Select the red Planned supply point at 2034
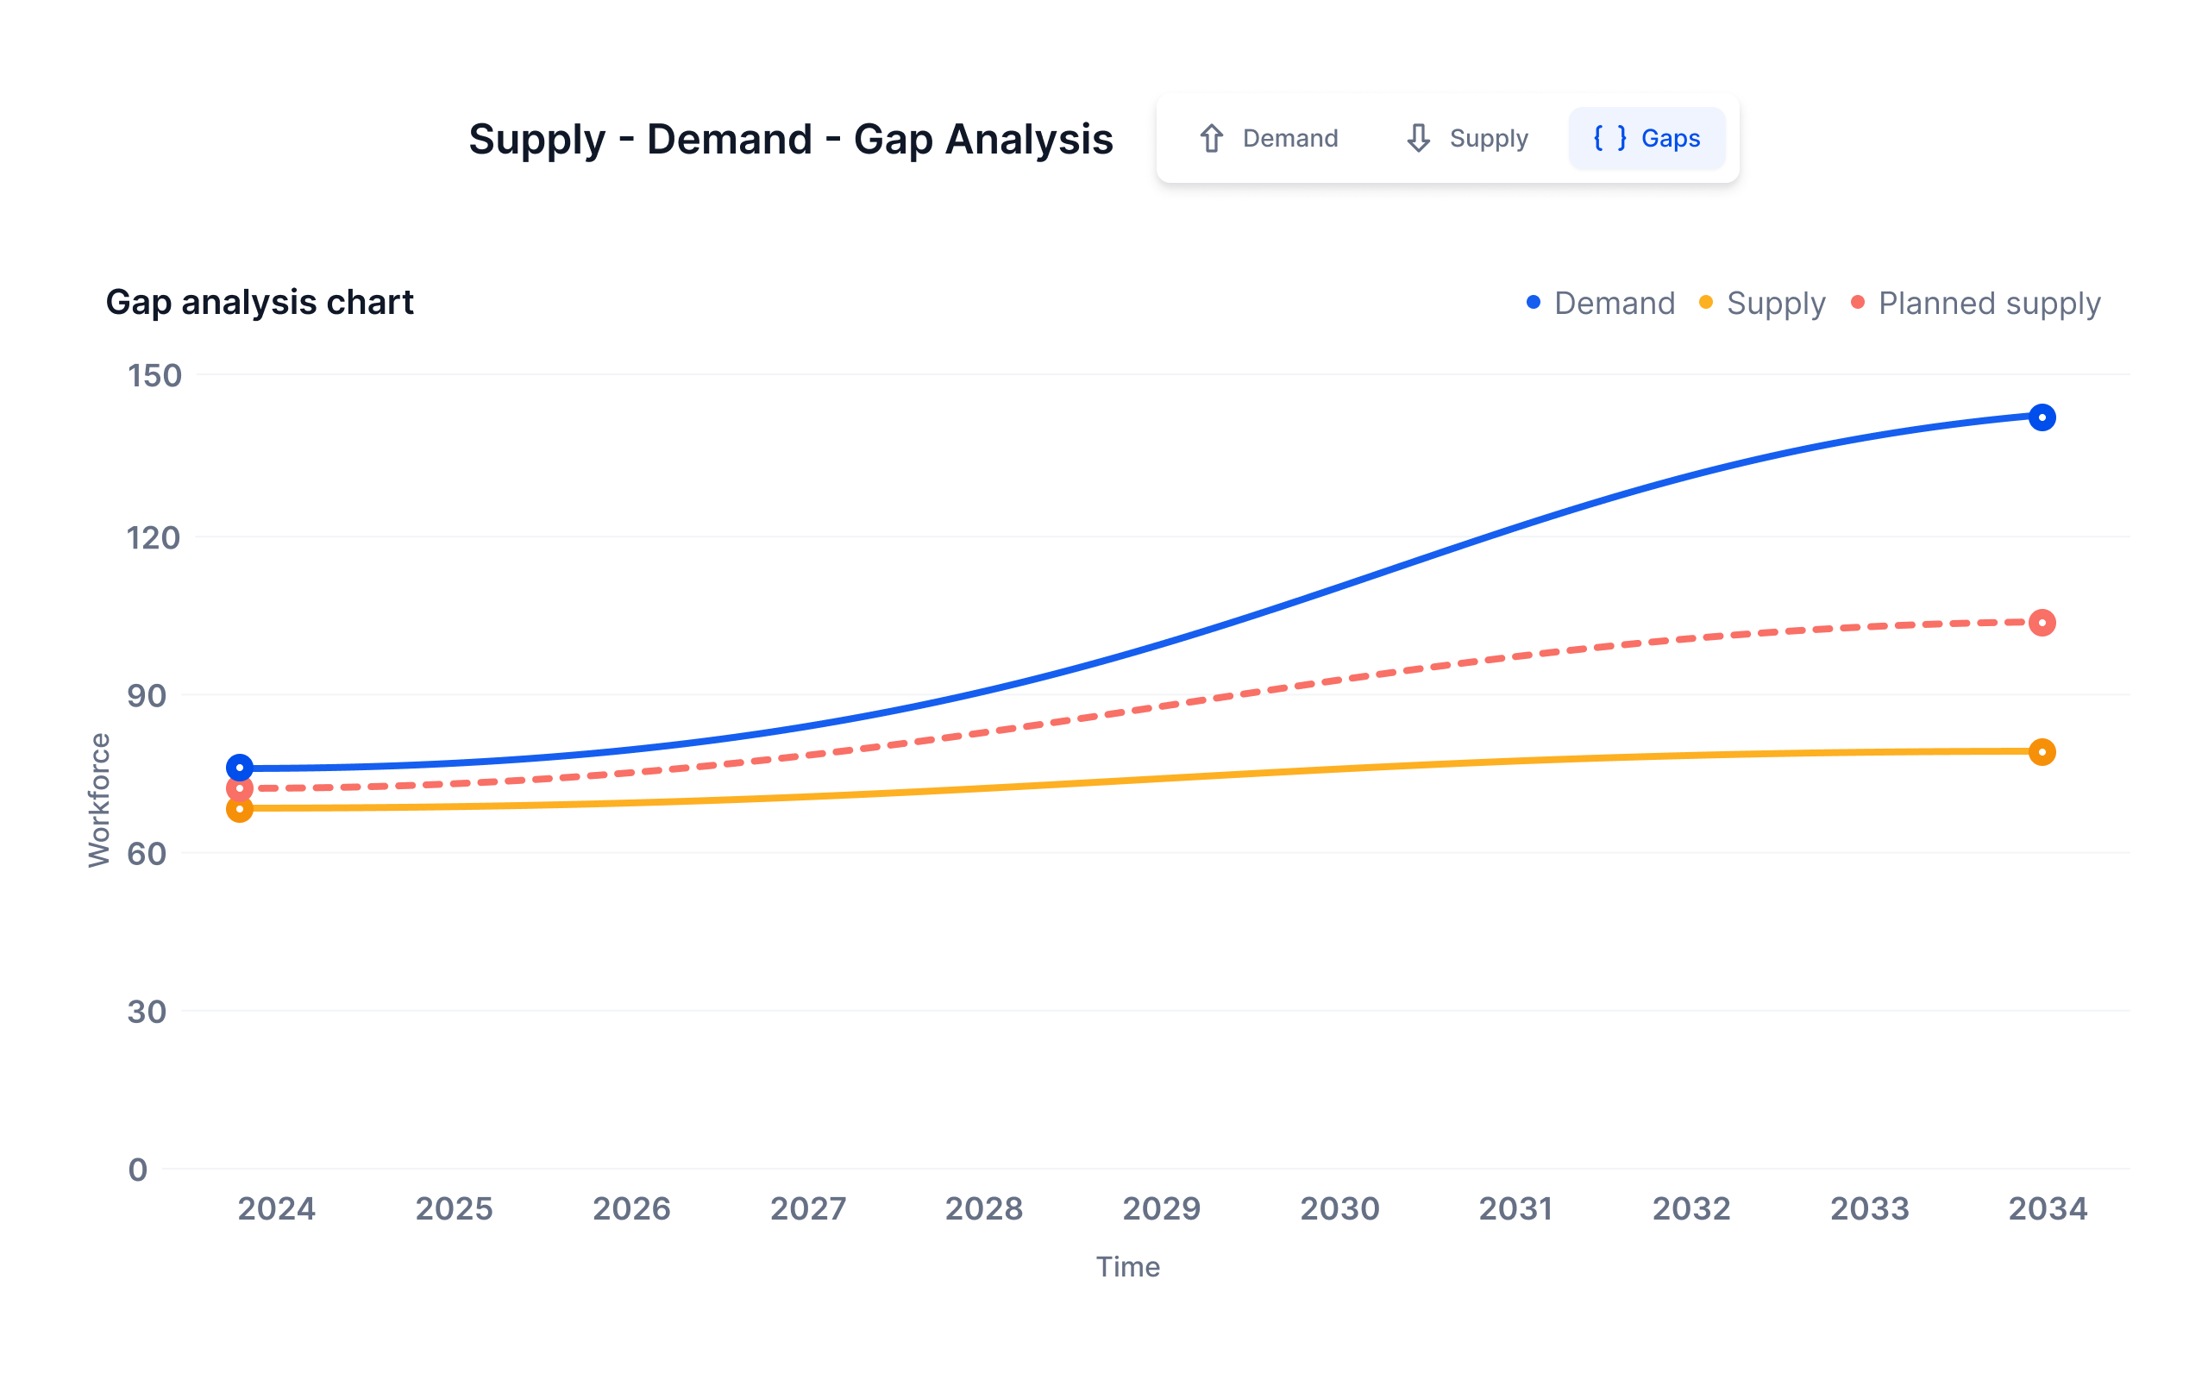This screenshot has width=2208, height=1380. click(2042, 623)
